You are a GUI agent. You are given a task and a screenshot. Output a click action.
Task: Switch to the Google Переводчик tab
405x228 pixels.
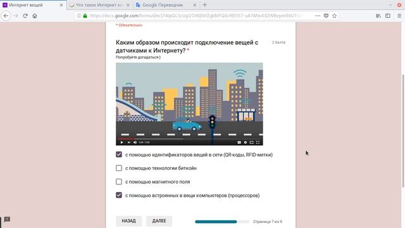(166, 5)
